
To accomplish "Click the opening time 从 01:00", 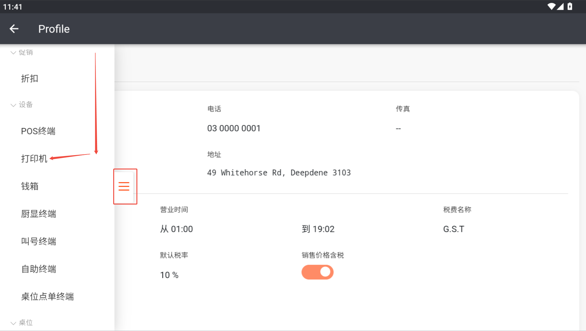I will (176, 229).
